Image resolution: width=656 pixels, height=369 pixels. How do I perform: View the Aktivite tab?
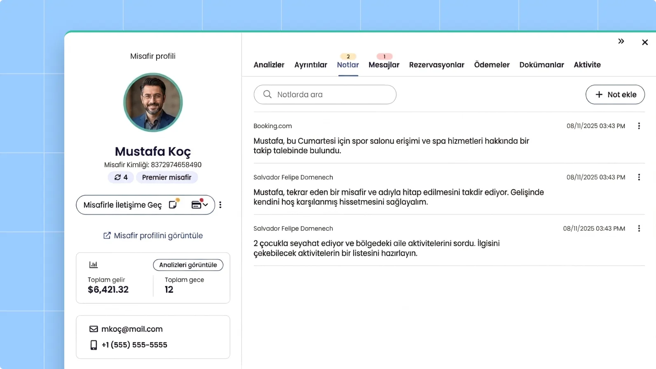[x=587, y=65]
